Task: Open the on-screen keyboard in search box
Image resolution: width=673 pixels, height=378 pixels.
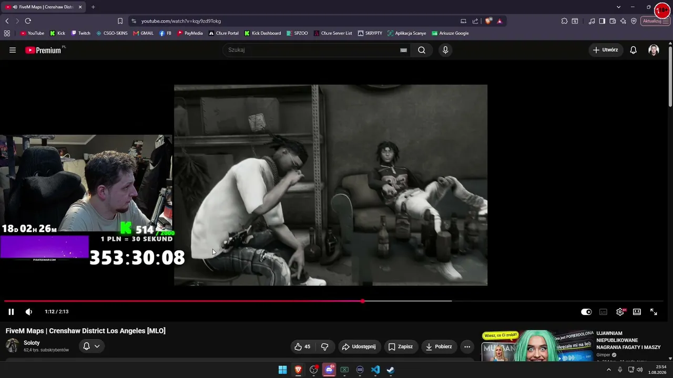Action: 403,50
